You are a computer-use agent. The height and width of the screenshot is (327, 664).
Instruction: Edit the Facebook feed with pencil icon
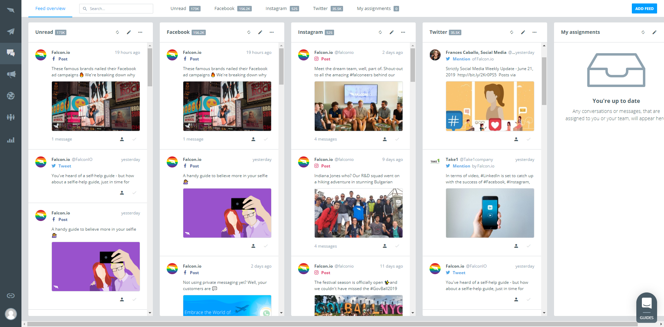[260, 32]
